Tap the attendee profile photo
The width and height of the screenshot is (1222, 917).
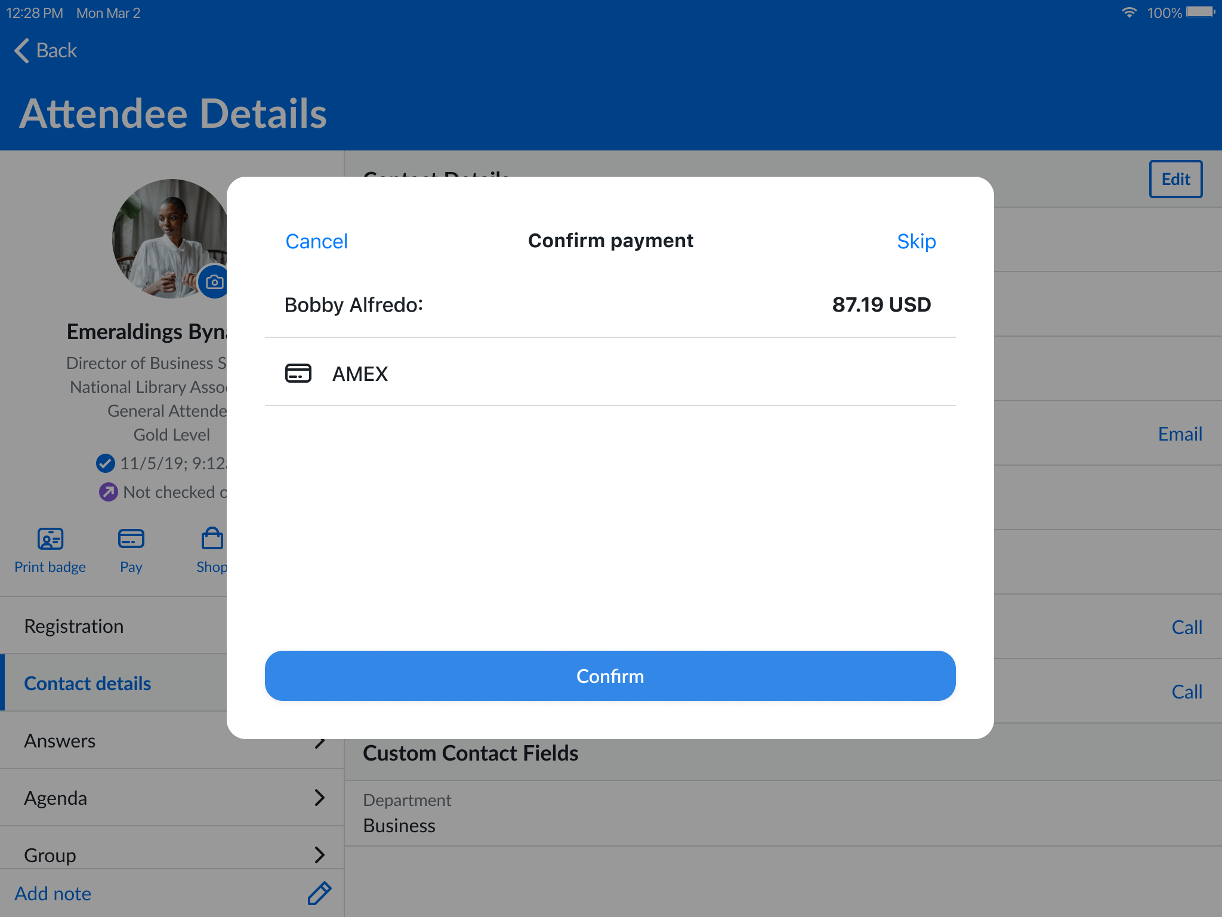(170, 239)
